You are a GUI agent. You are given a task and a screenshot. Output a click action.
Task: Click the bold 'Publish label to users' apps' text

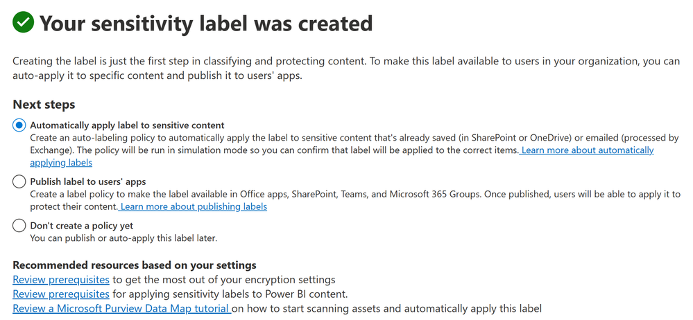click(x=88, y=181)
